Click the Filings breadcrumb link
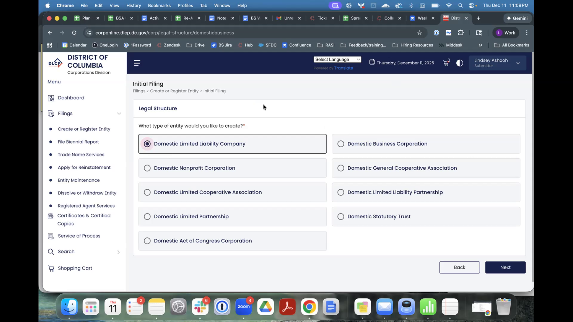Image resolution: width=573 pixels, height=322 pixels. pos(139,91)
